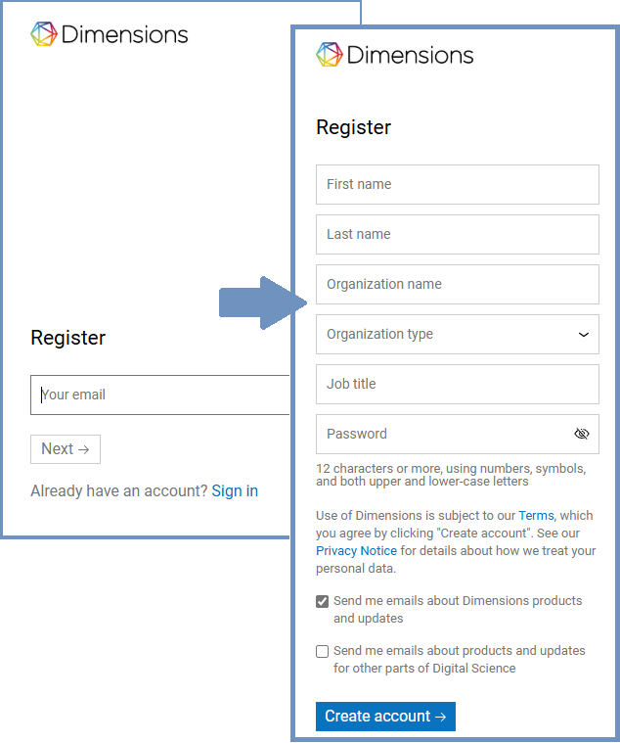Click the Organization name field
This screenshot has width=620, height=743.
click(457, 284)
